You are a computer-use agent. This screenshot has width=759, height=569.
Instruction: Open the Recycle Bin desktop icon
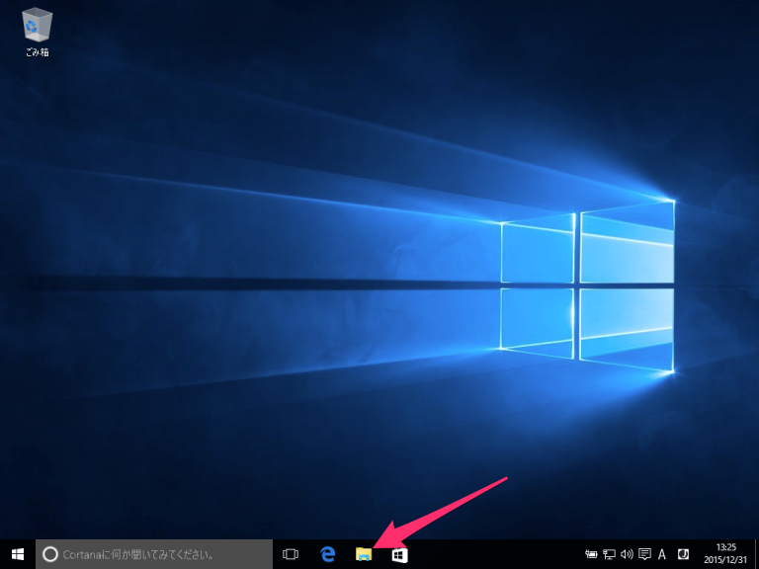[37, 23]
